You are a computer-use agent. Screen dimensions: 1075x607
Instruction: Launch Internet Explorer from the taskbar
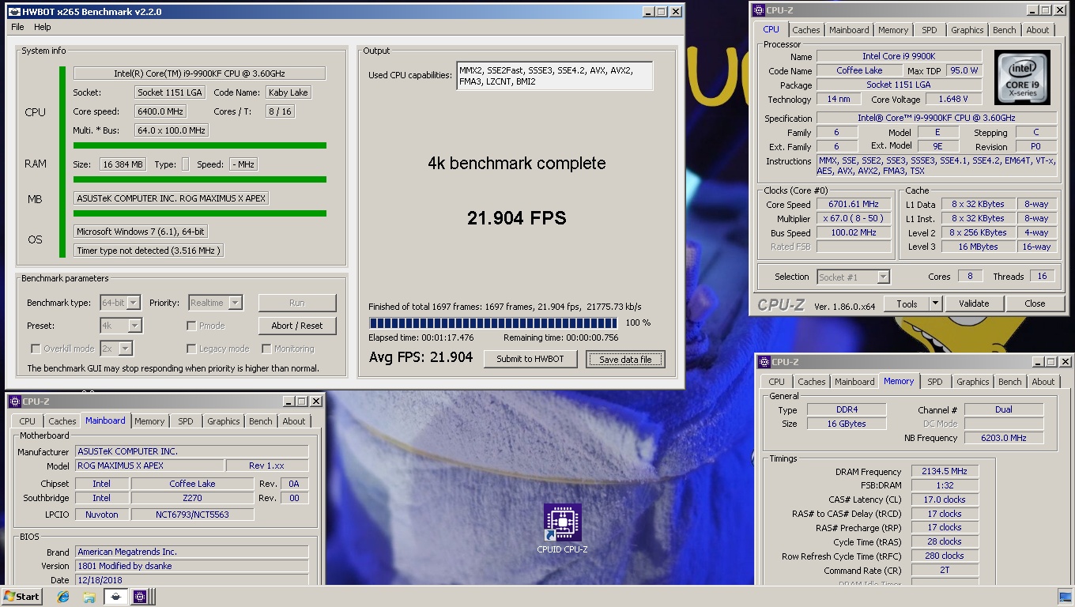[x=63, y=597]
